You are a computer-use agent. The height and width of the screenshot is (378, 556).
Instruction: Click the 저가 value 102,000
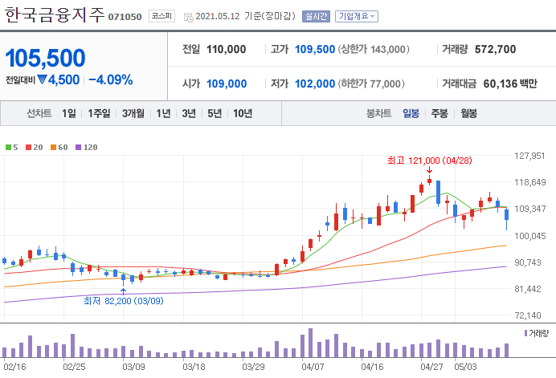click(315, 84)
